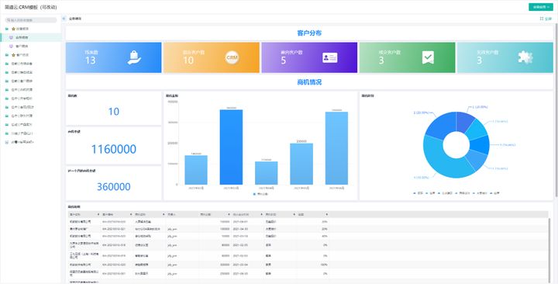This screenshot has height=284, width=558.
Task: Click the 1160000 total value
Action: [x=113, y=149]
